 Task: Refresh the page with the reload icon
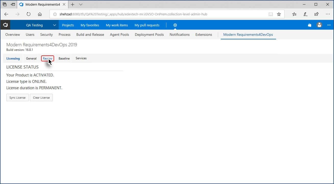[x=29, y=14]
